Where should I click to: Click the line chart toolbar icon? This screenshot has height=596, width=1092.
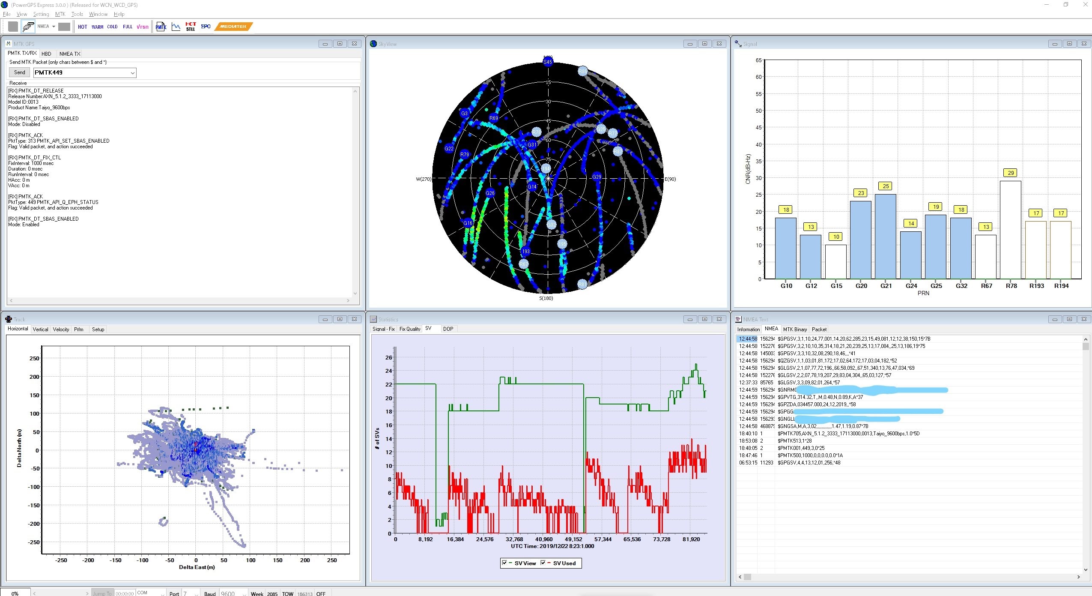click(x=176, y=27)
